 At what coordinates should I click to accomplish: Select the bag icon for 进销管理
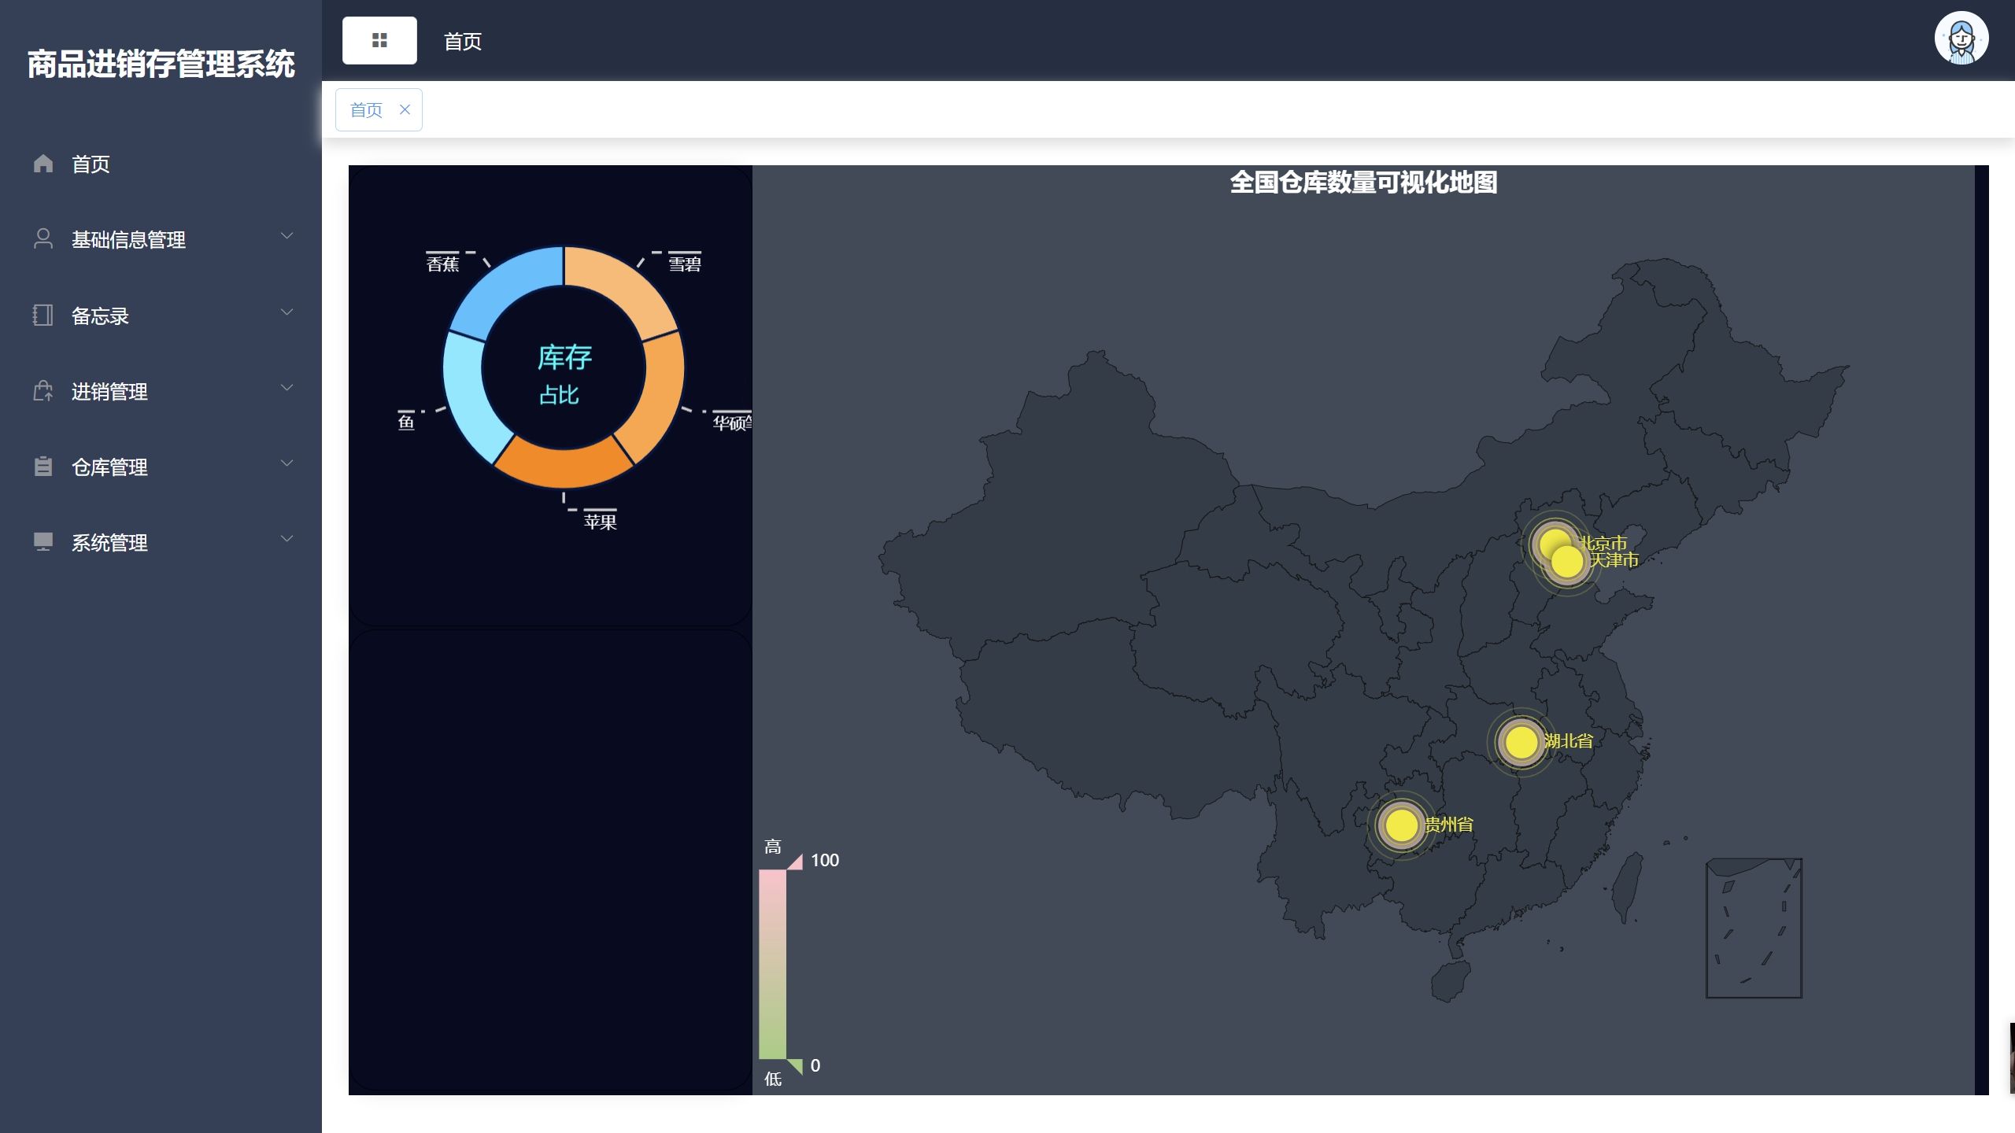click(43, 391)
